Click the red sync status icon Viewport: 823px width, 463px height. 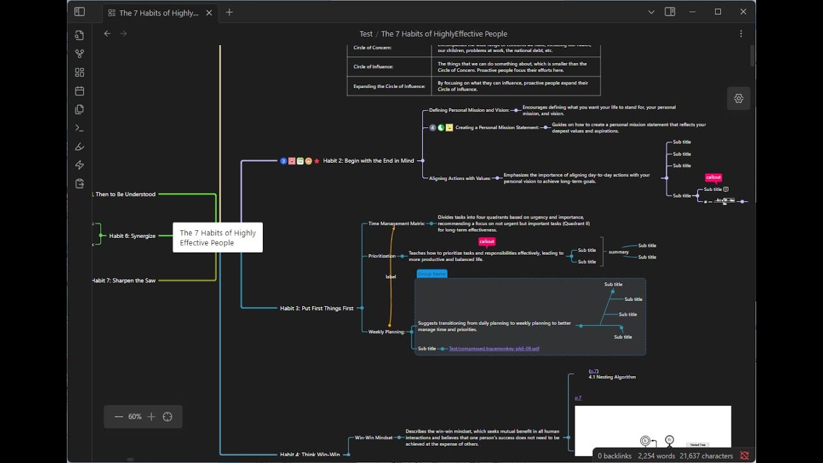pyautogui.click(x=745, y=455)
